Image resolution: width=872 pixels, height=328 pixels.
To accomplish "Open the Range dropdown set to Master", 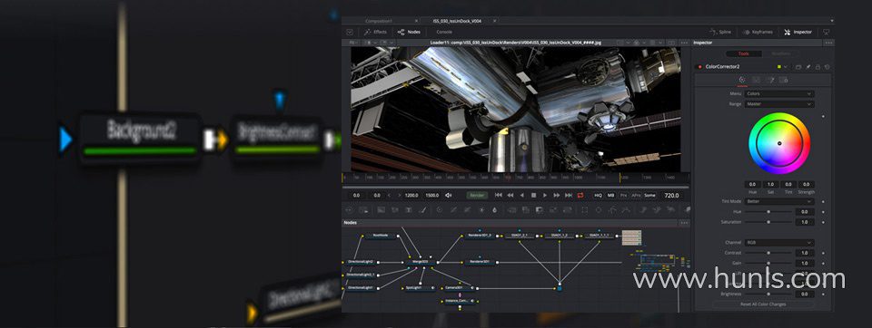I will point(779,104).
